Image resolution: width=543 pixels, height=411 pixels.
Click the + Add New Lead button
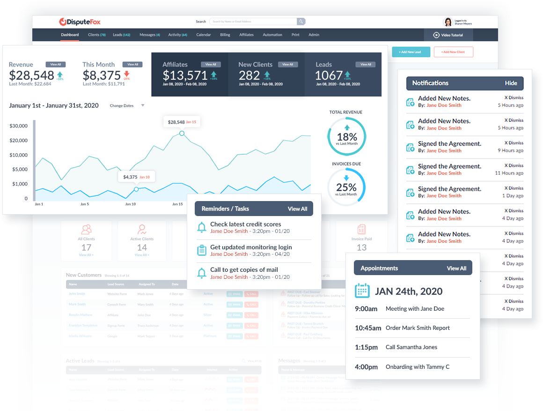(x=411, y=52)
